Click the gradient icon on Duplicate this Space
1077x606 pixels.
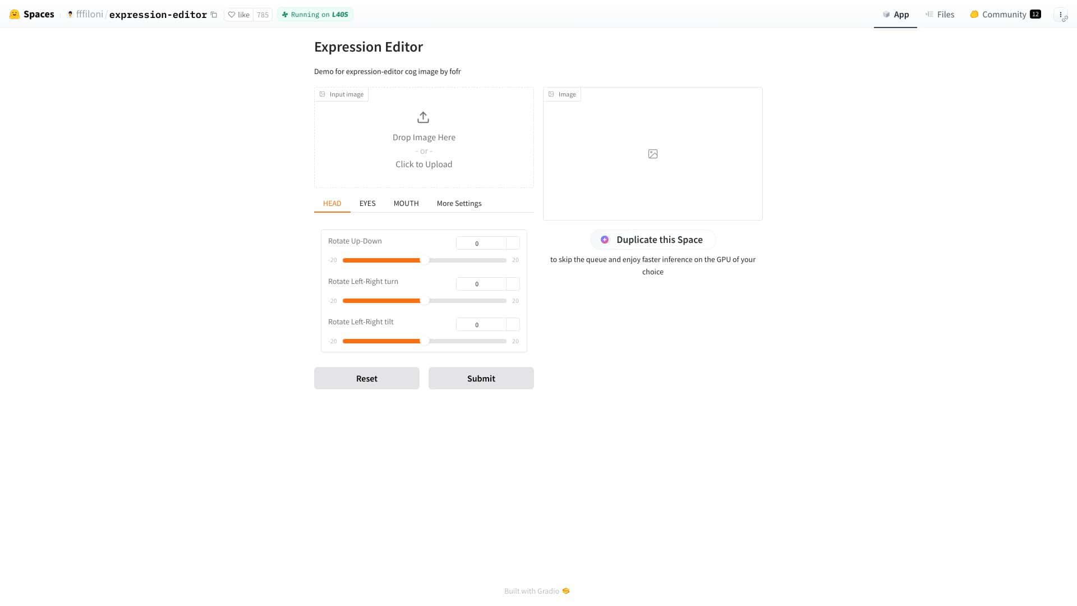tap(605, 240)
